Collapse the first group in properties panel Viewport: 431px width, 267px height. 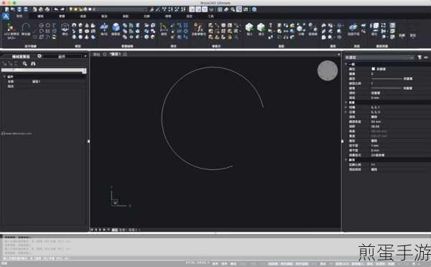346,64
